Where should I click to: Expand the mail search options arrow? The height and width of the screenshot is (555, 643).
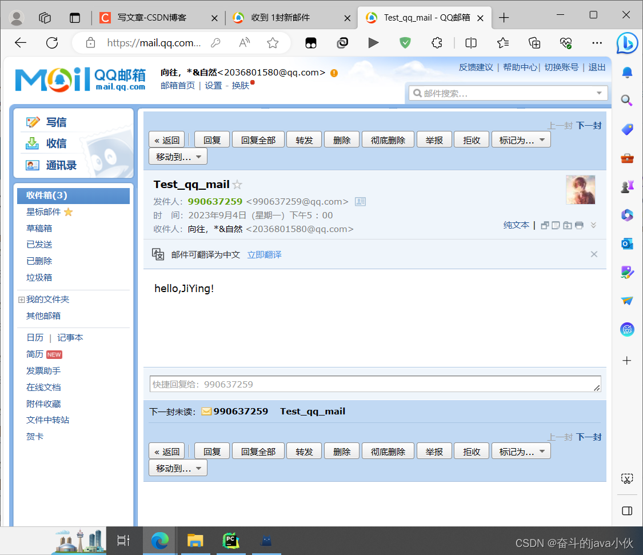point(599,93)
